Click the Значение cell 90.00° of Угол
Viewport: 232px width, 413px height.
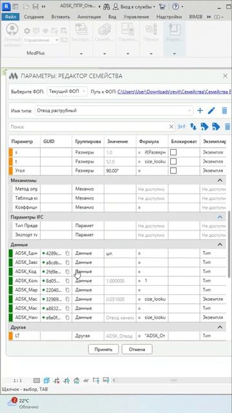[120, 170]
